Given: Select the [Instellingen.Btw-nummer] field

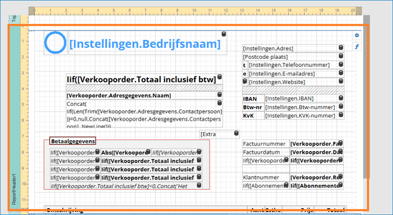Looking at the screenshot, I should [304, 107].
